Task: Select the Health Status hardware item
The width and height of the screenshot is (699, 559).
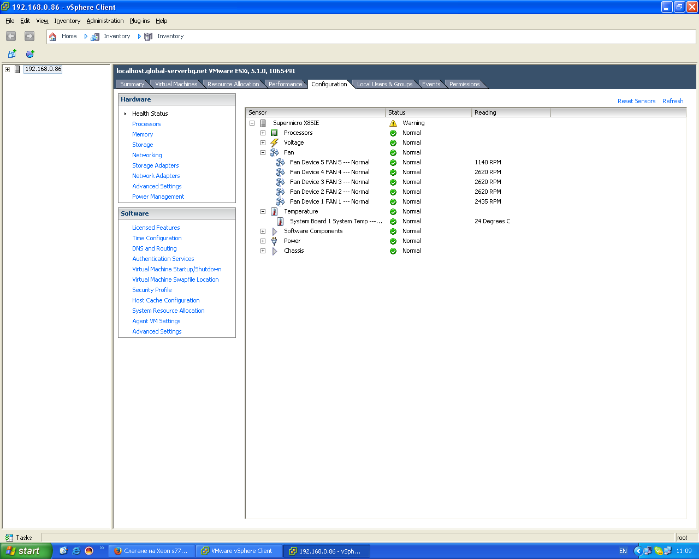Action: (x=150, y=114)
